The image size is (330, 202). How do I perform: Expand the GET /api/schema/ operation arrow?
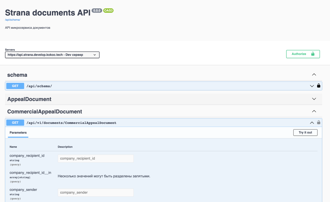[312, 86]
